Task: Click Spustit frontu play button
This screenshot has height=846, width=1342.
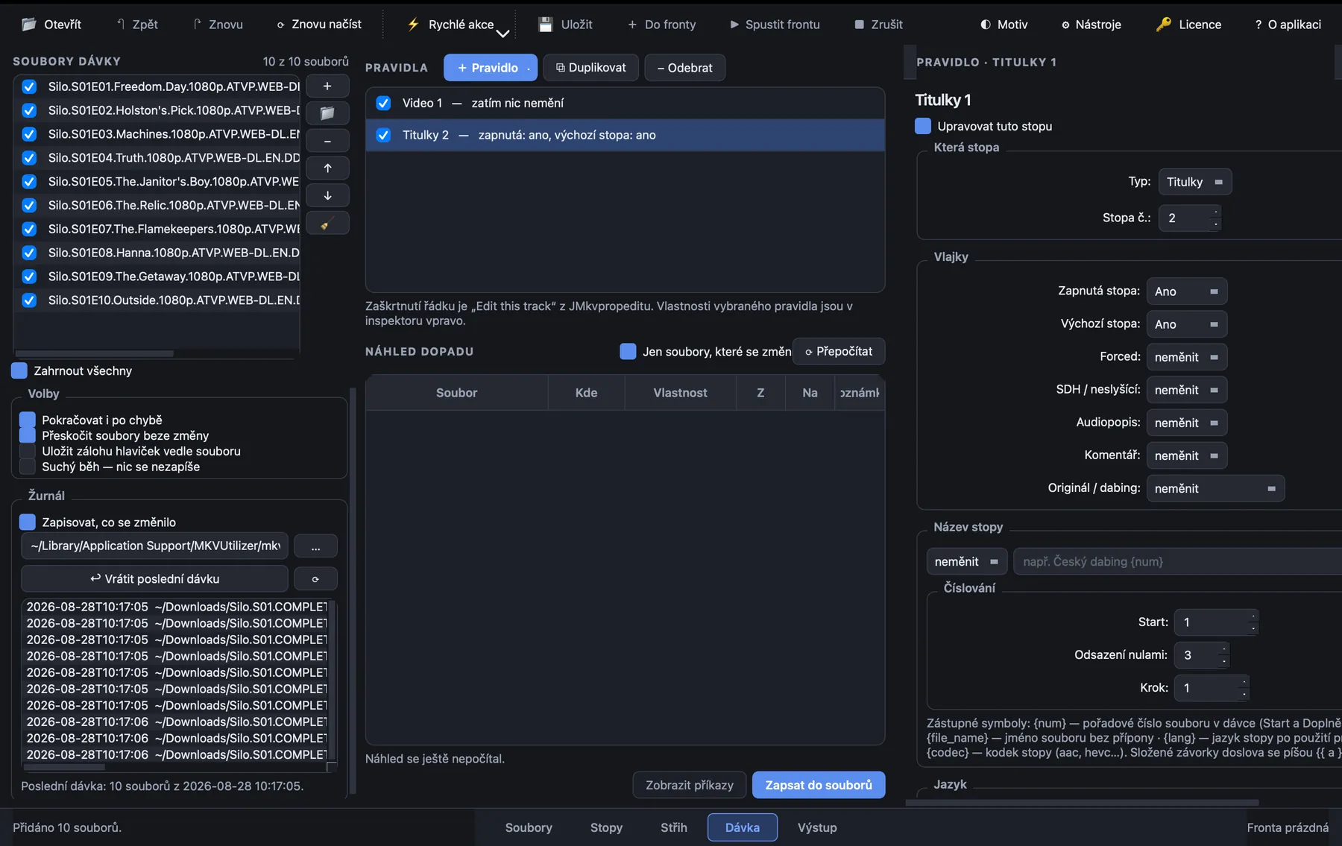Action: point(775,24)
